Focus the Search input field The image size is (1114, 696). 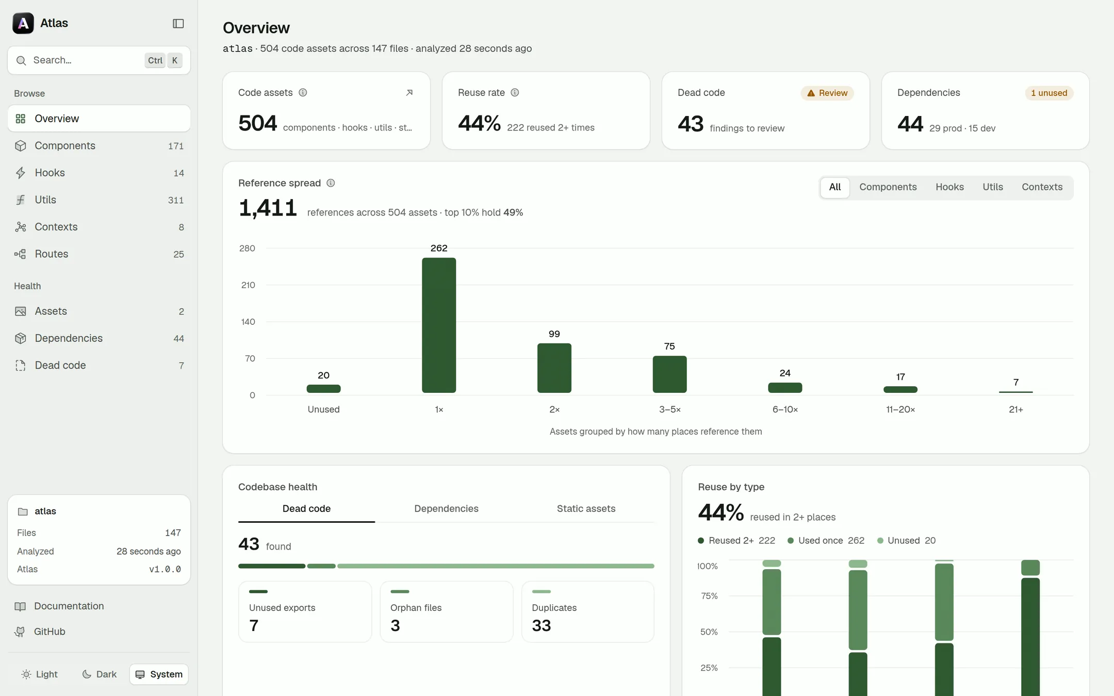(99, 60)
